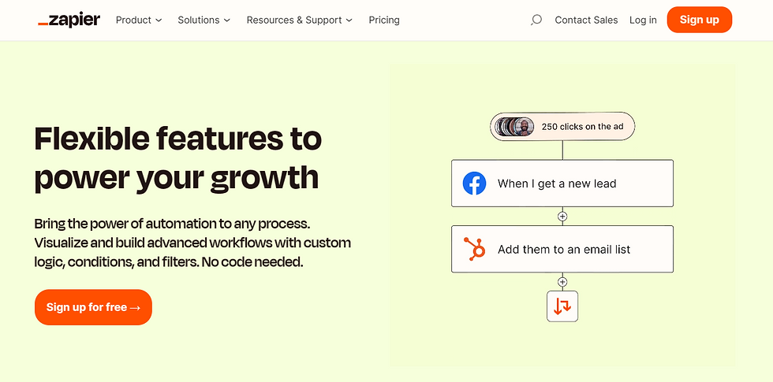
Task: Click the HubSpot icon in workflow
Action: (x=474, y=249)
